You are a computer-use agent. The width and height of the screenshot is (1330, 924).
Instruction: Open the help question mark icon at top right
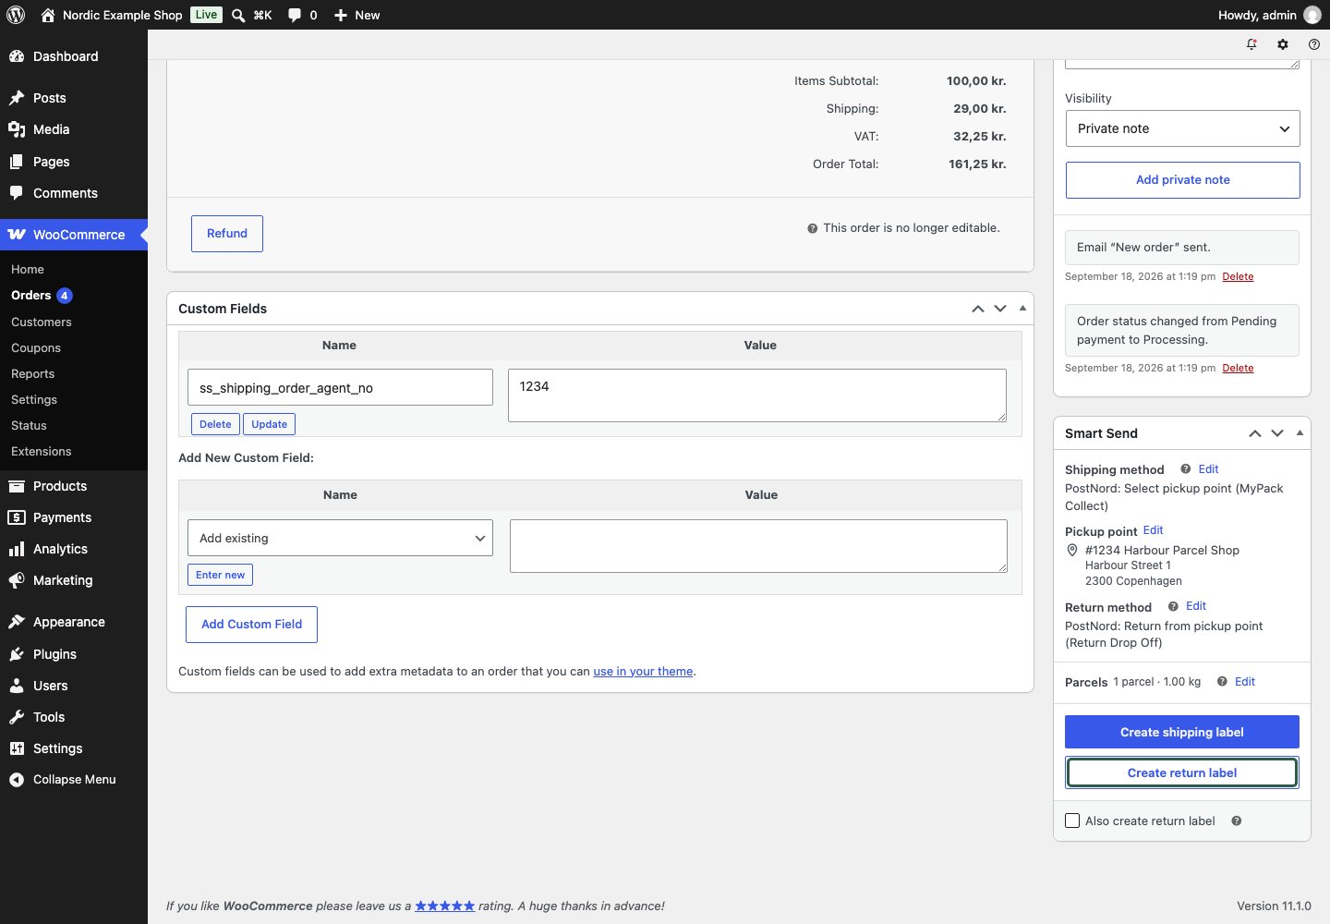(x=1314, y=44)
